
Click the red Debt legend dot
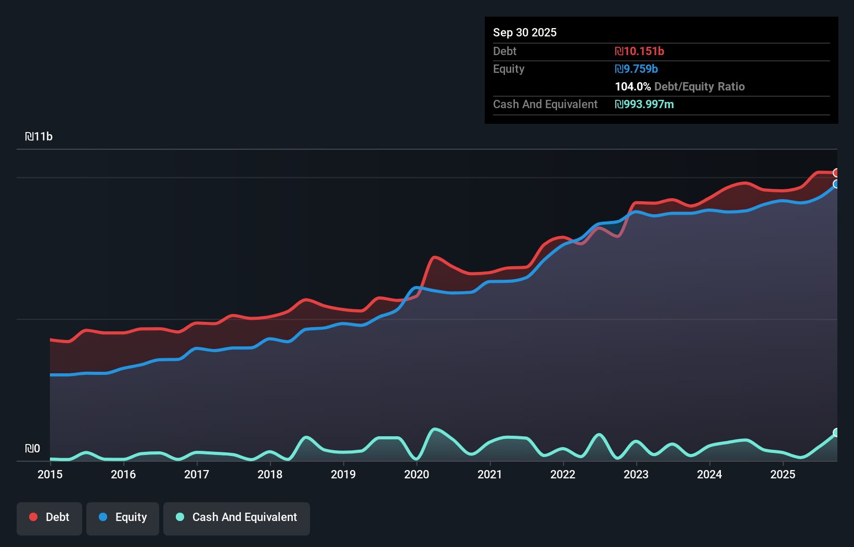[x=32, y=517]
